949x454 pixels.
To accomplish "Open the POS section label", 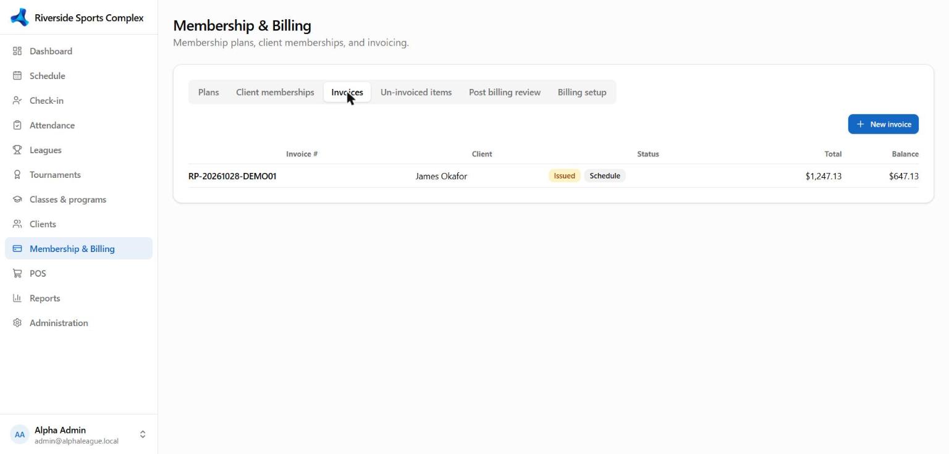I will [x=38, y=274].
